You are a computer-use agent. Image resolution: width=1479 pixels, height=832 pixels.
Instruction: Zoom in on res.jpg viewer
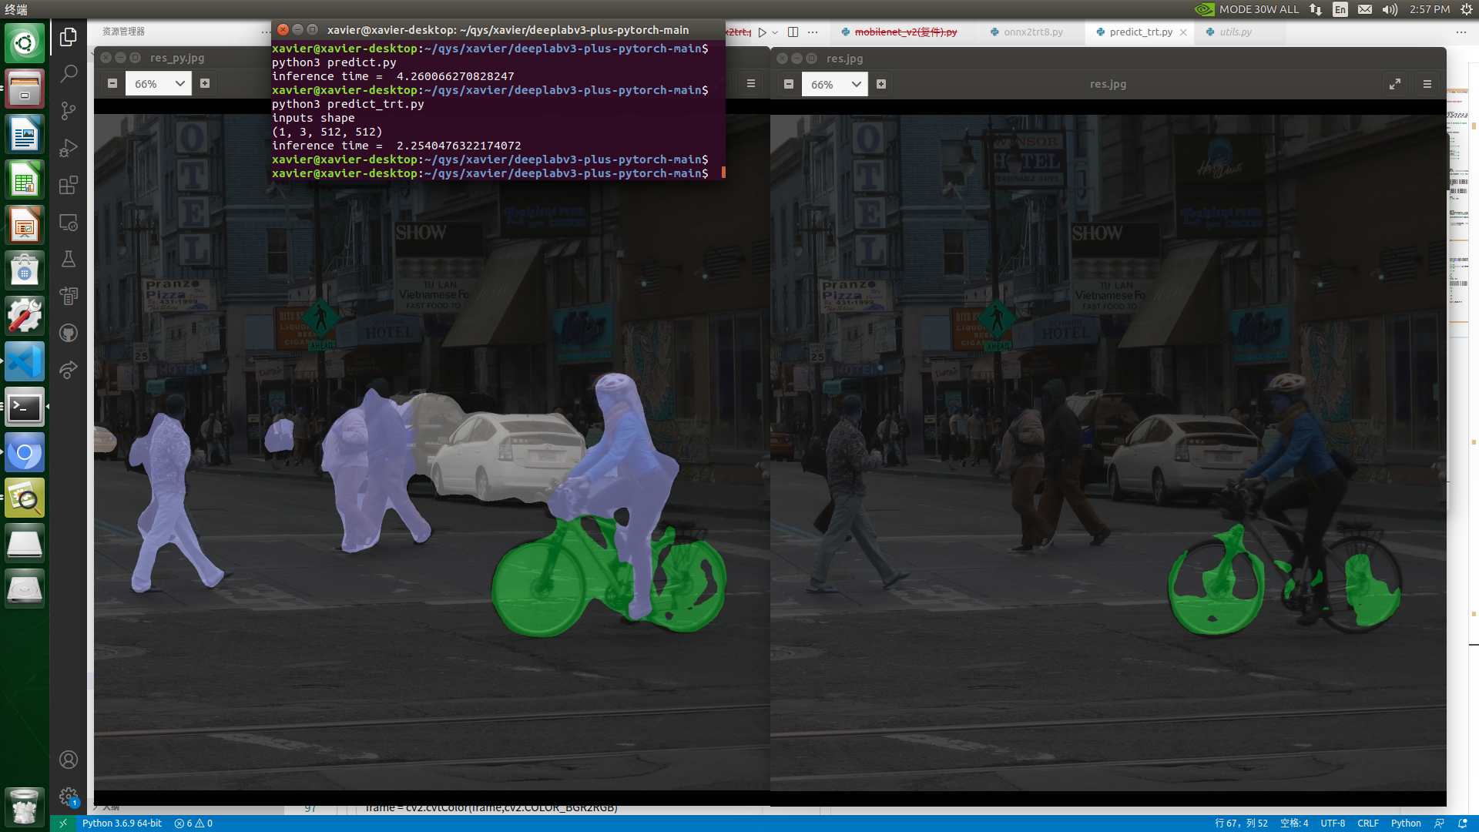[x=881, y=84]
